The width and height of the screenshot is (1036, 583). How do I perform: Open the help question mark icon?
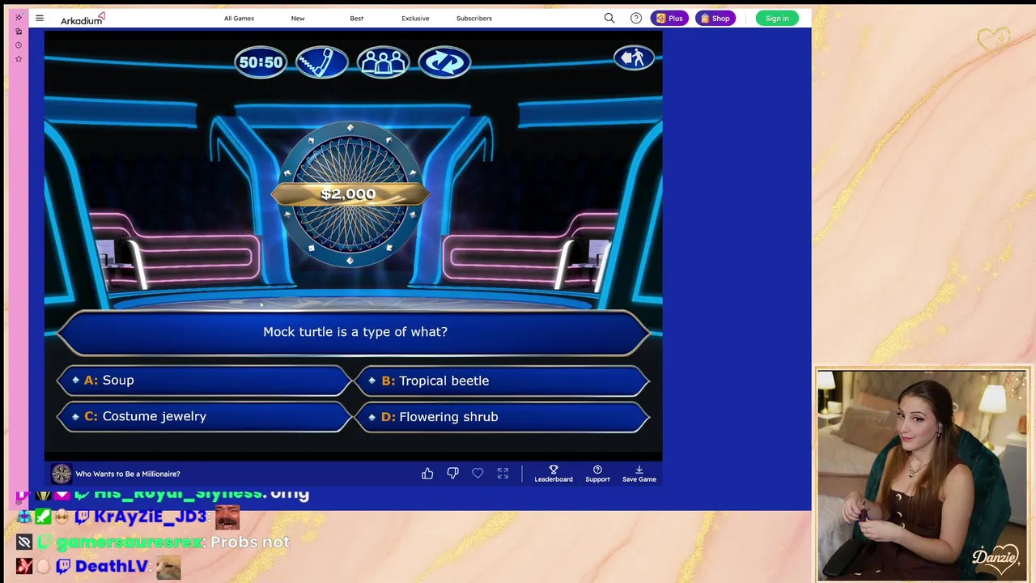click(636, 18)
